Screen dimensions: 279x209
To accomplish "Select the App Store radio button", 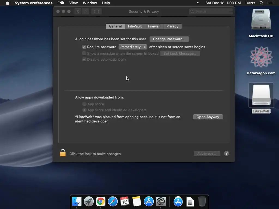I will [x=84, y=104].
